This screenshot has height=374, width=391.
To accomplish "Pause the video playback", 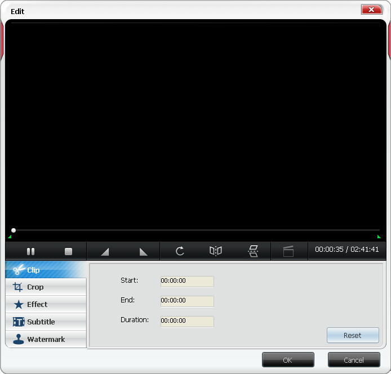I will (x=30, y=251).
